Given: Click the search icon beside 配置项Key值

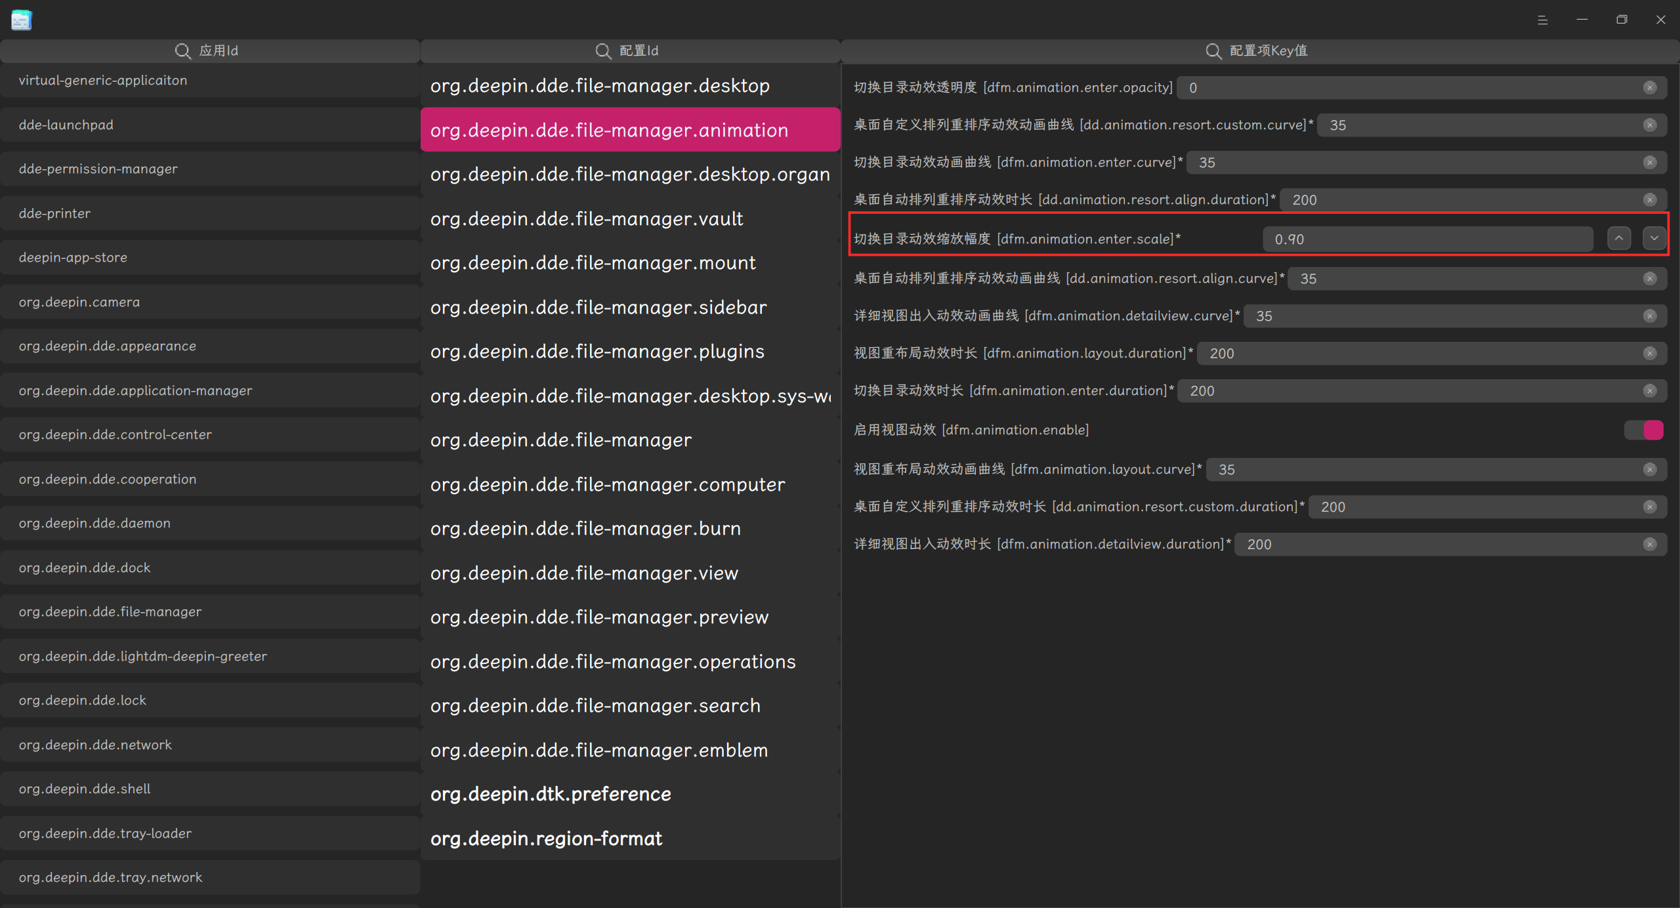Looking at the screenshot, I should (x=1213, y=51).
